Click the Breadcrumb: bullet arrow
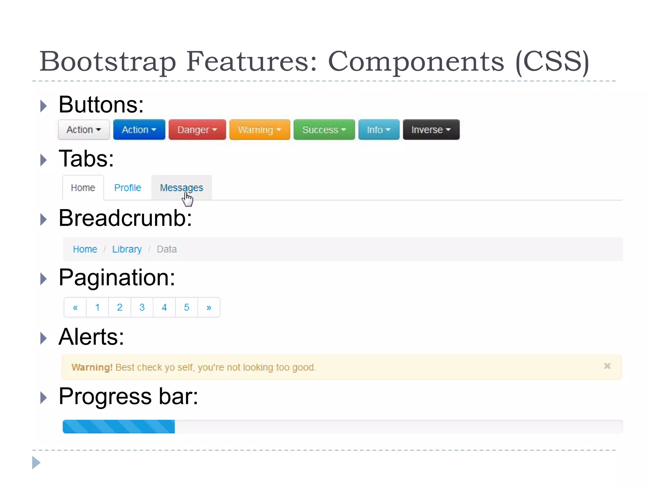648x486 pixels. coord(44,219)
